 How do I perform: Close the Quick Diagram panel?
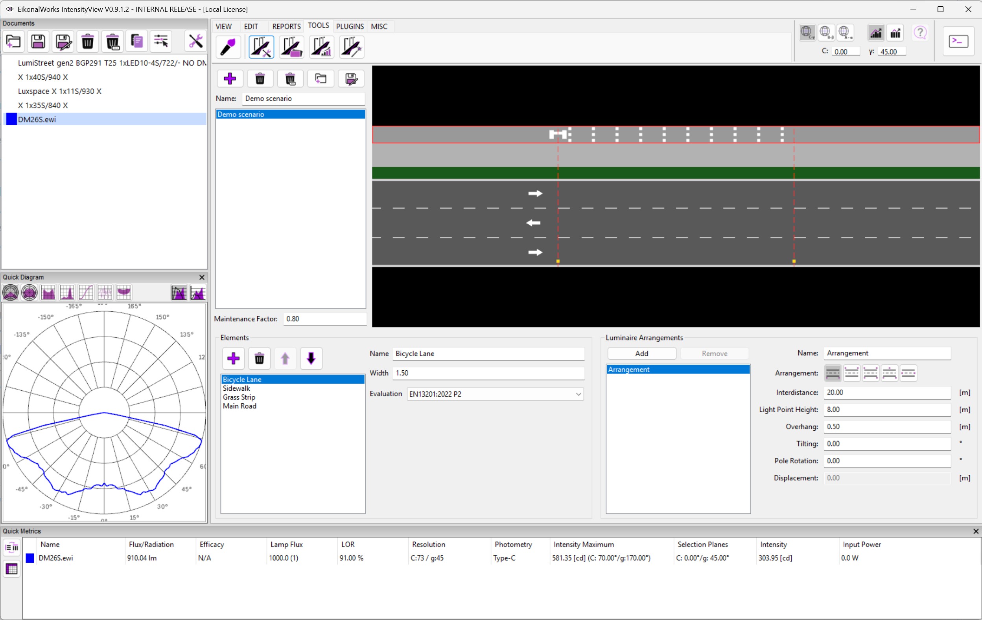tap(201, 277)
